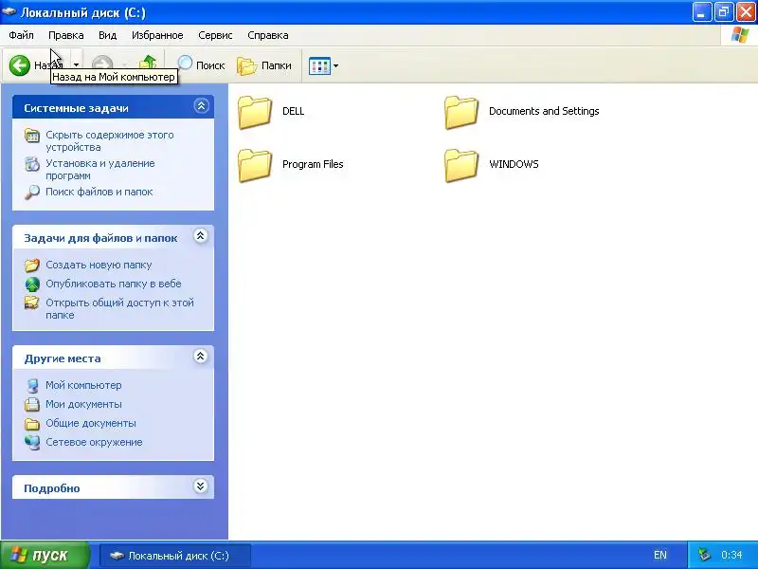
Task: Click the sharing icon beside Открыть общий доступ
Action: coord(32,303)
